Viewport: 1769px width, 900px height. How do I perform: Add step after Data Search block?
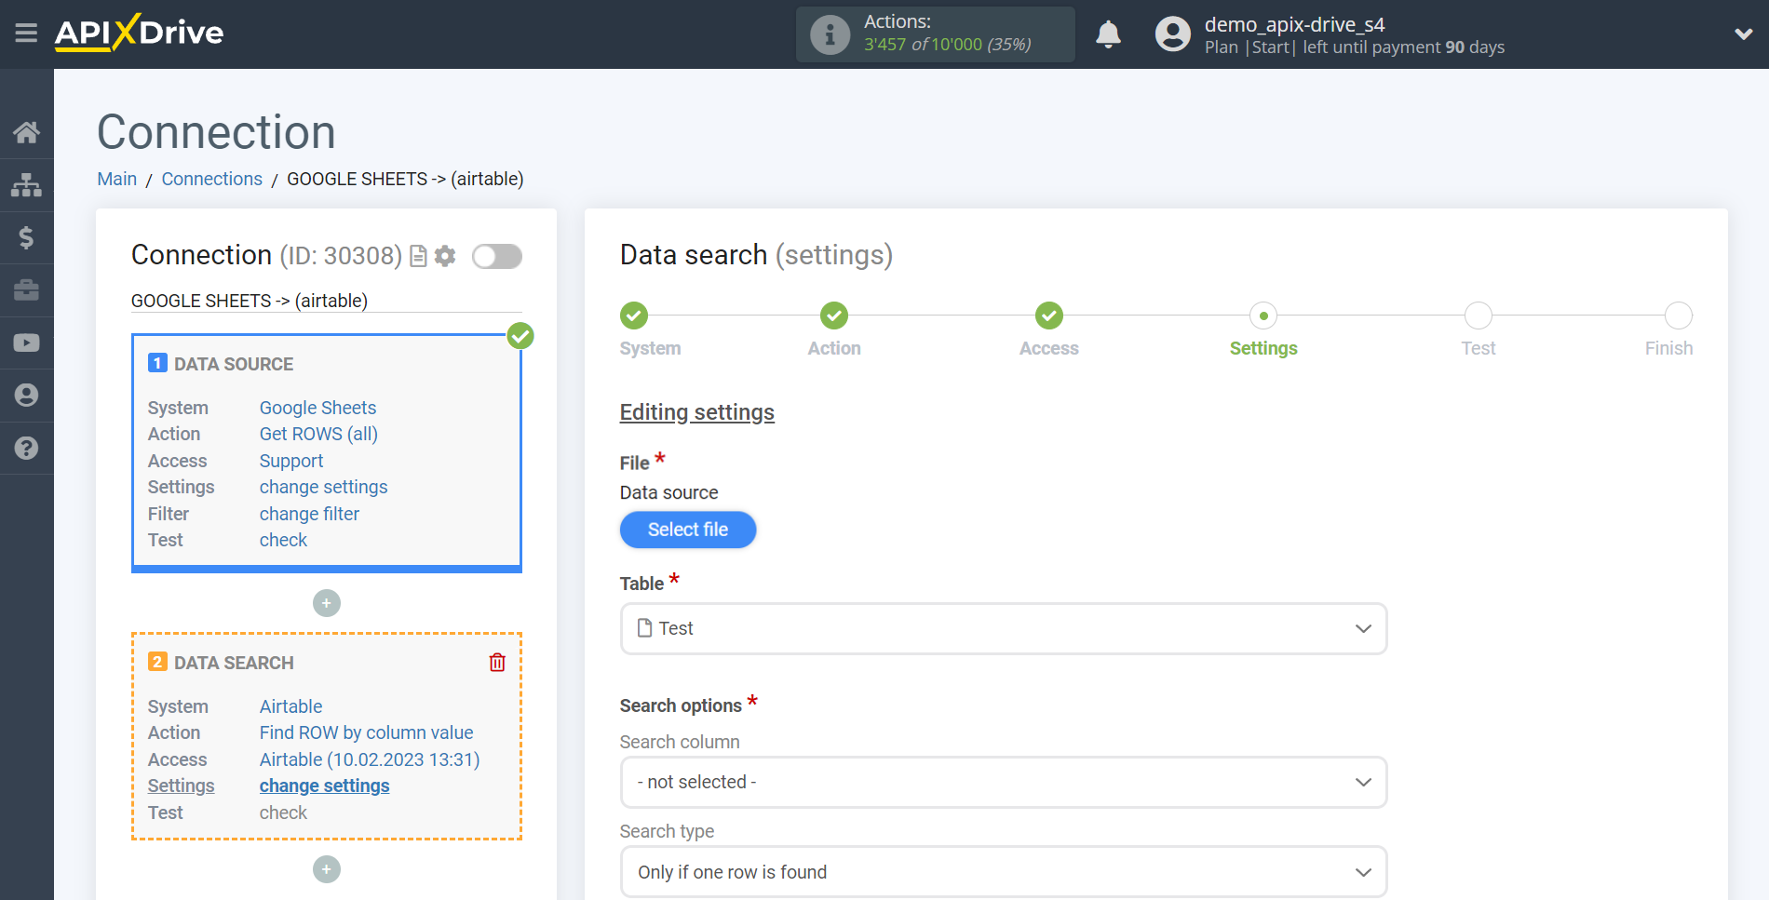326,869
